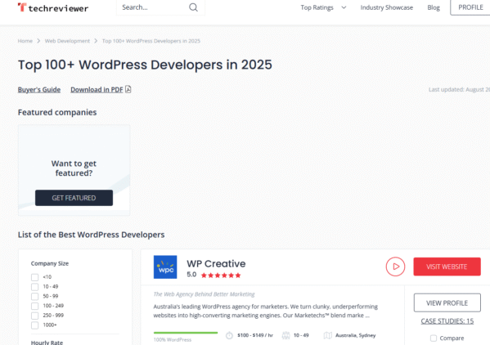Play the WP Creative video

coord(395,267)
